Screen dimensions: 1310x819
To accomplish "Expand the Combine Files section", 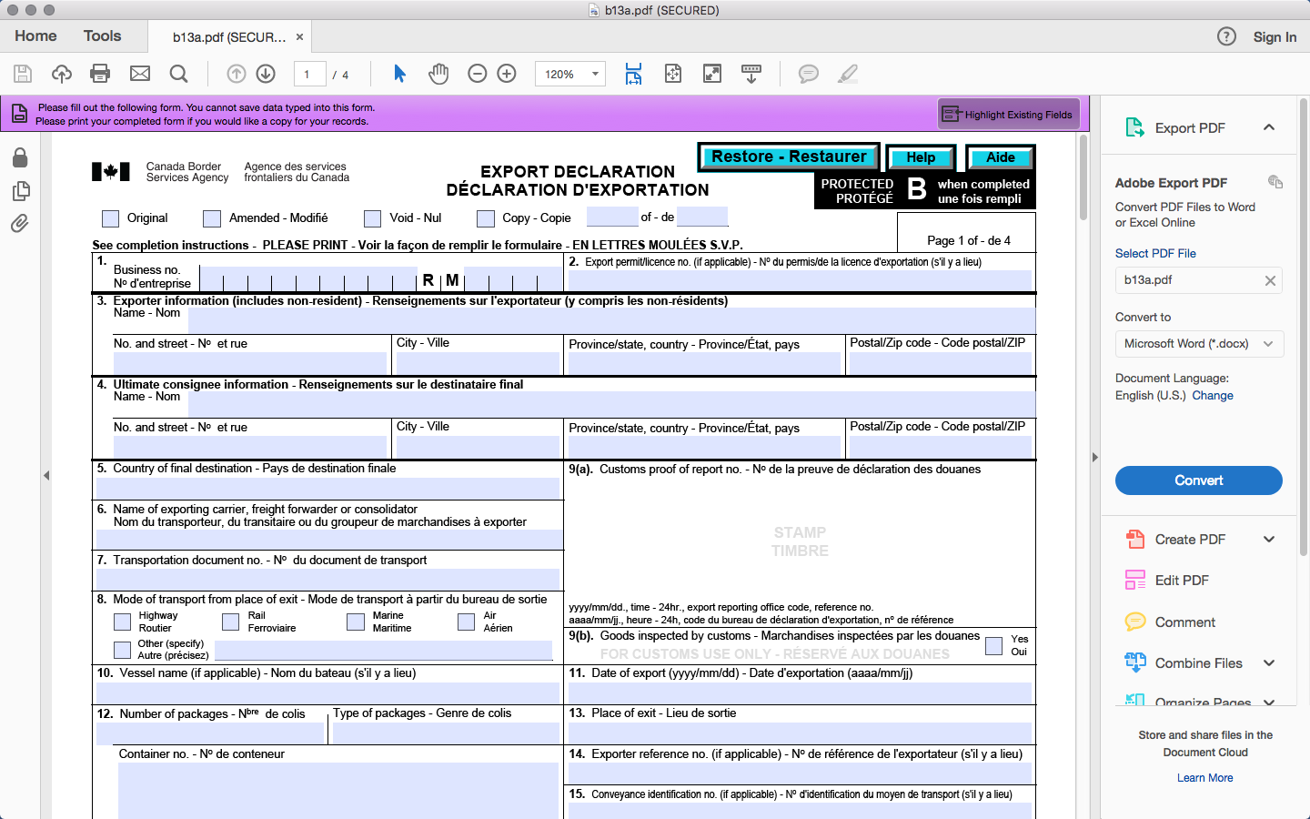I will pyautogui.click(x=1269, y=662).
